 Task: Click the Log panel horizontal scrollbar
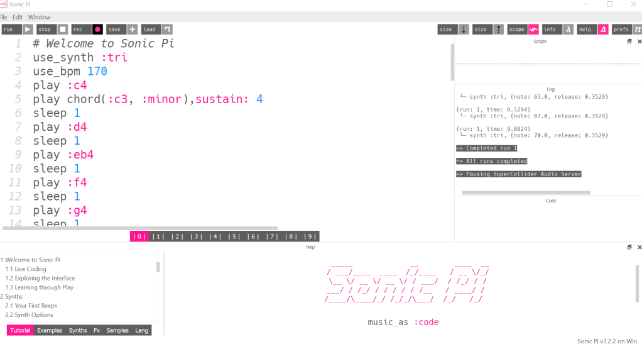coord(516,192)
